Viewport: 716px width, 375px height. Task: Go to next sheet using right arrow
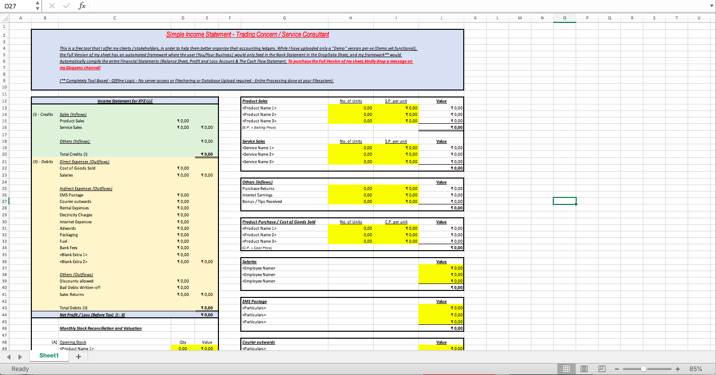click(x=20, y=356)
